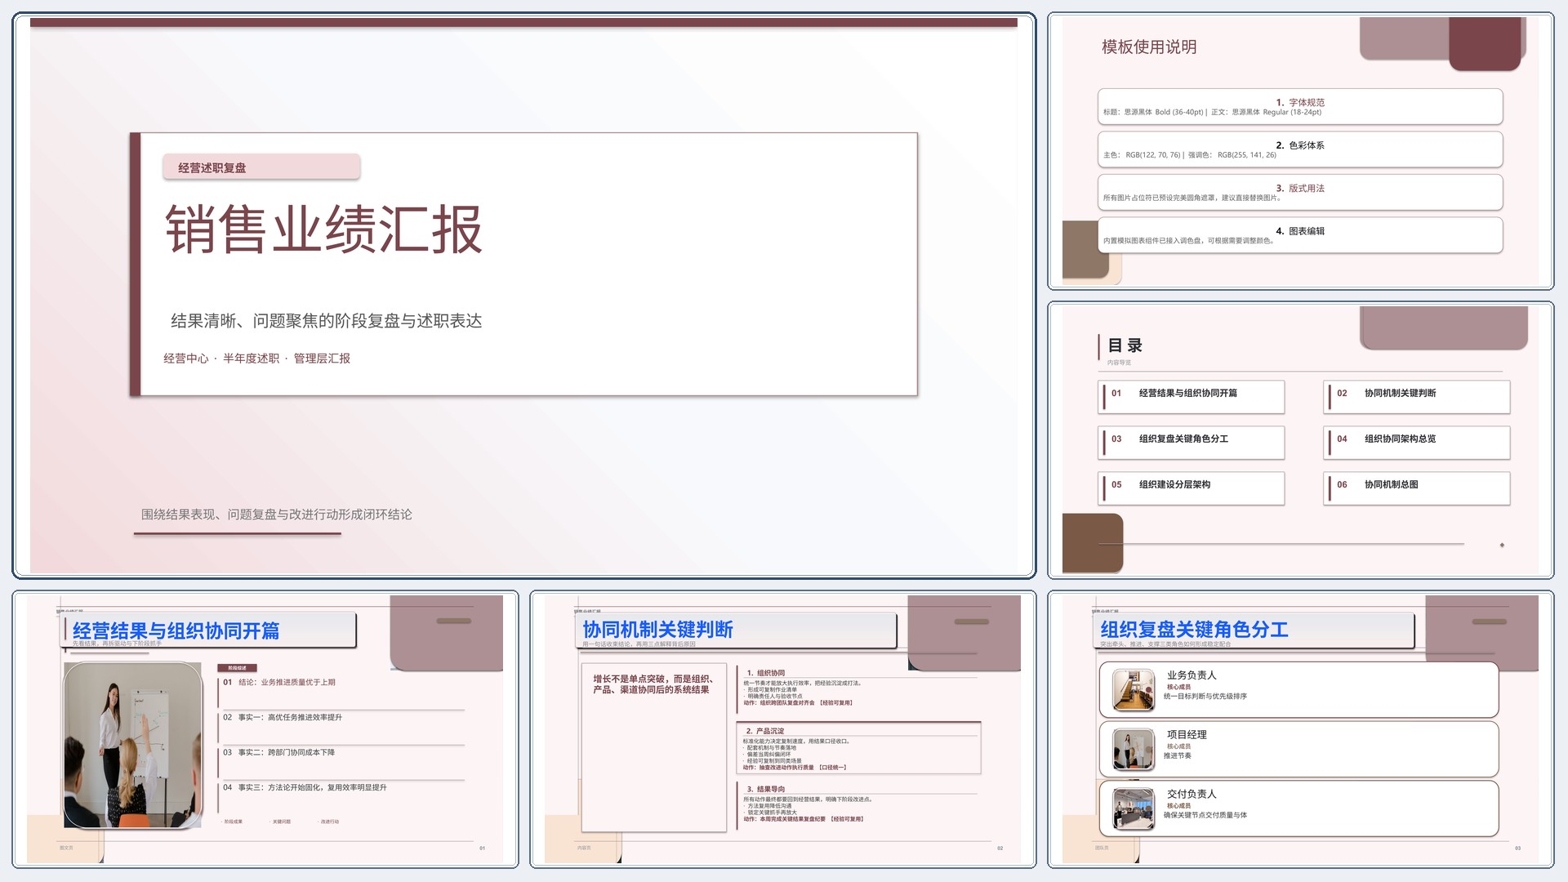This screenshot has width=1568, height=882.
Task: Click the 经营中心 · 半年度述职 · 管理层汇报 line
Action: click(256, 359)
